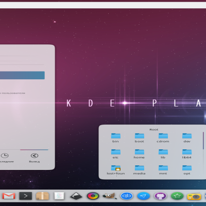Open qBittorrent from the dock
Viewport: 206px width, 206px height.
click(127, 196)
